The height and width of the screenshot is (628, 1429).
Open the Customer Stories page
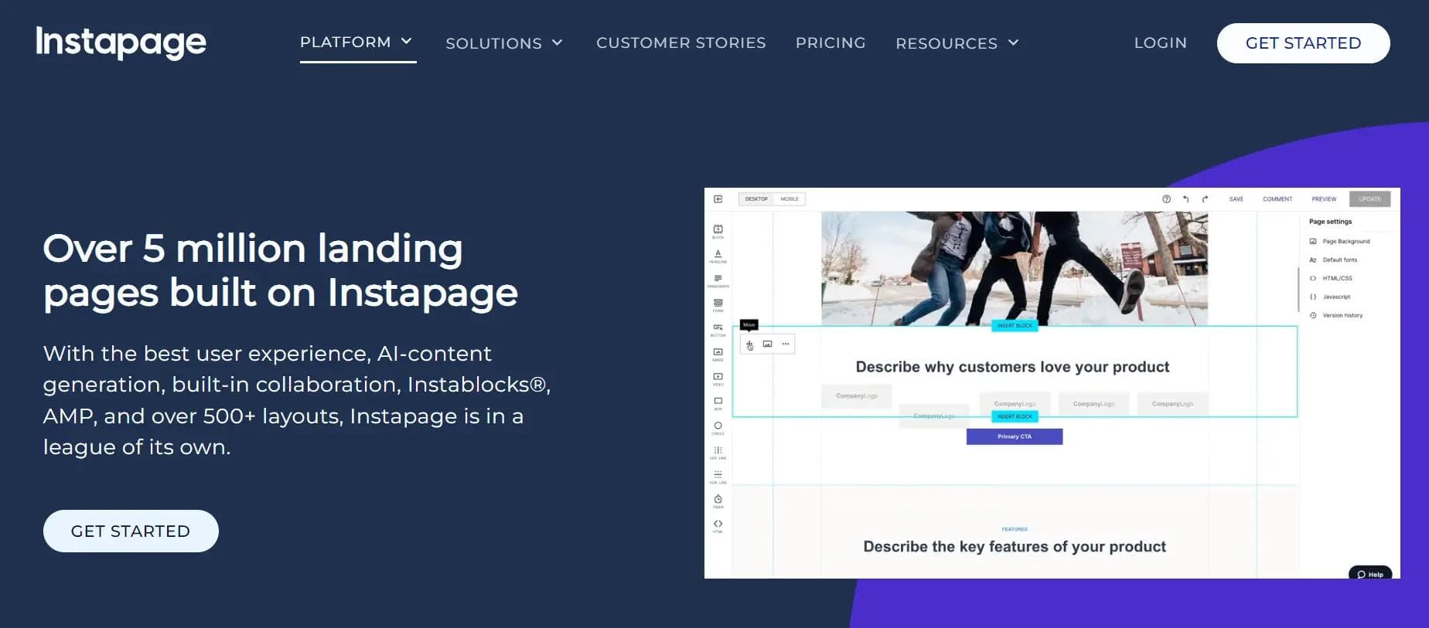[x=680, y=43]
